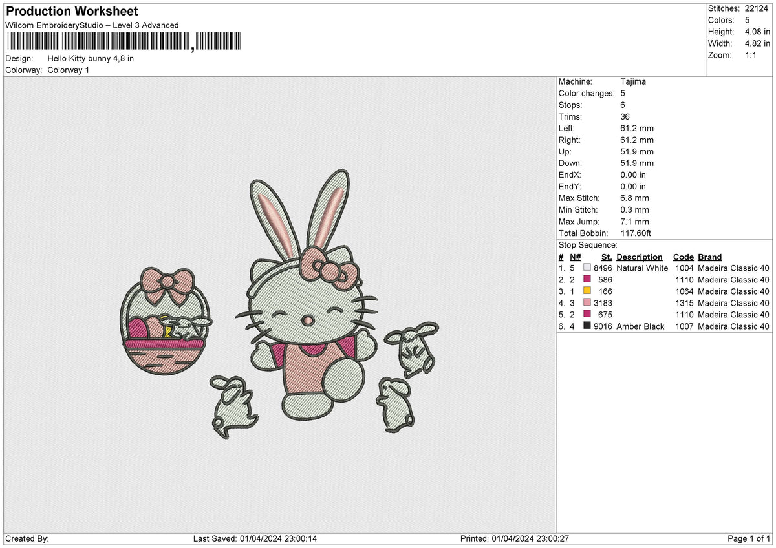Screen dimensions: 776x548
Task: Select the 'Production Worksheet' title
Action: [x=72, y=12]
